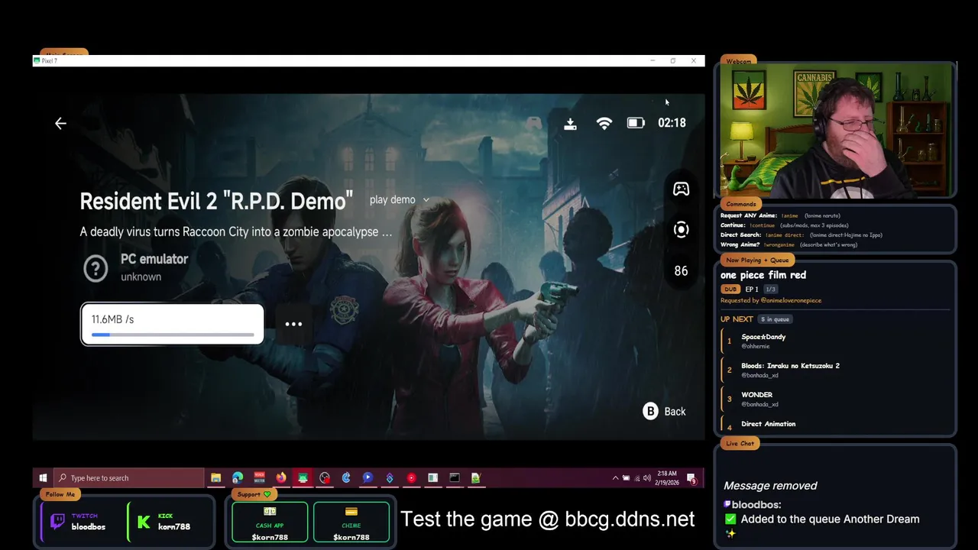This screenshot has width=978, height=550.
Task: Launch Microsoft Edge from the taskbar
Action: pyautogui.click(x=238, y=478)
